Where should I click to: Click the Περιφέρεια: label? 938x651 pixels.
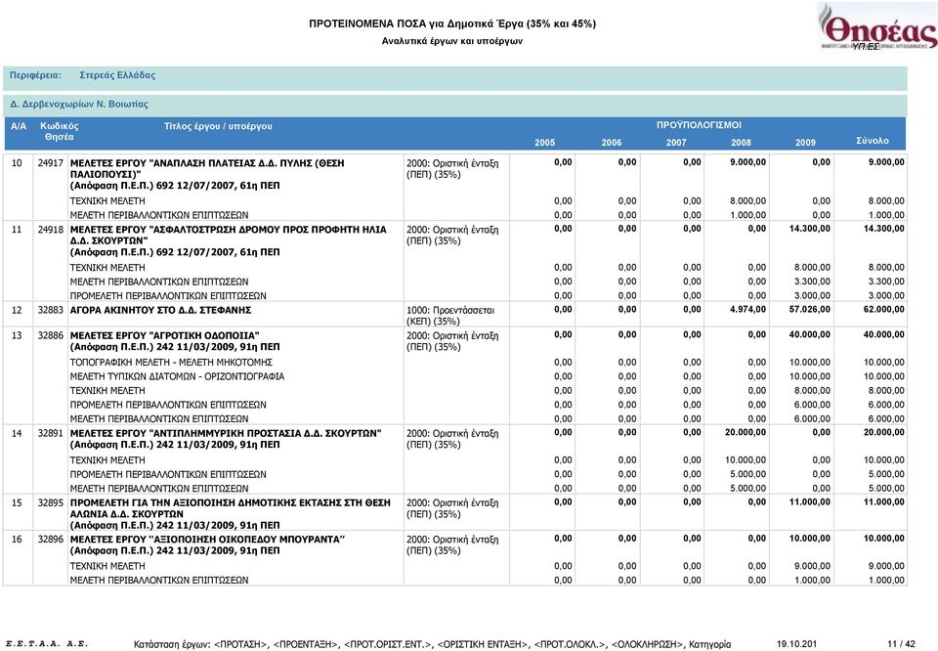(x=35, y=75)
